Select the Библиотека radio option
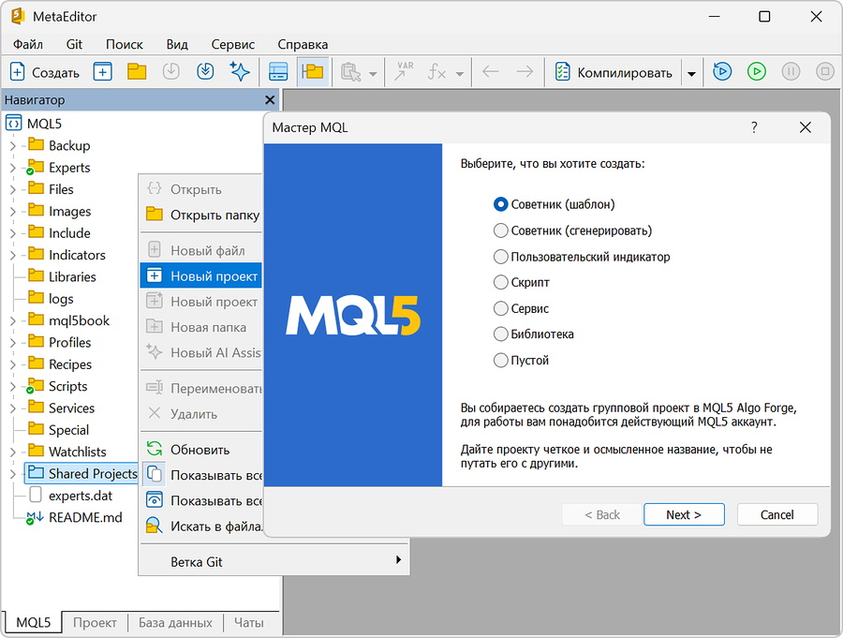Screen dimensions: 843x638 [x=533, y=334]
